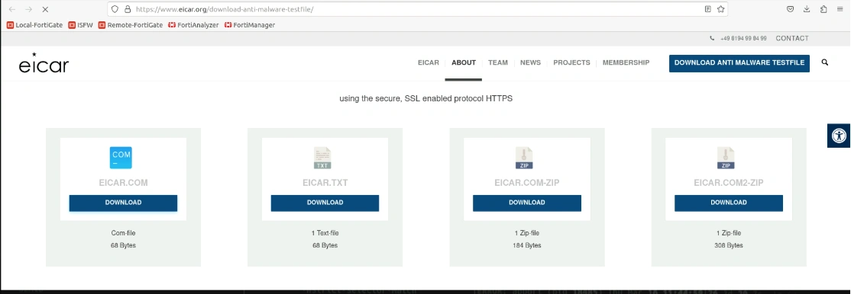Stop loading the page
Viewport: 851px width, 294px height.
46,9
